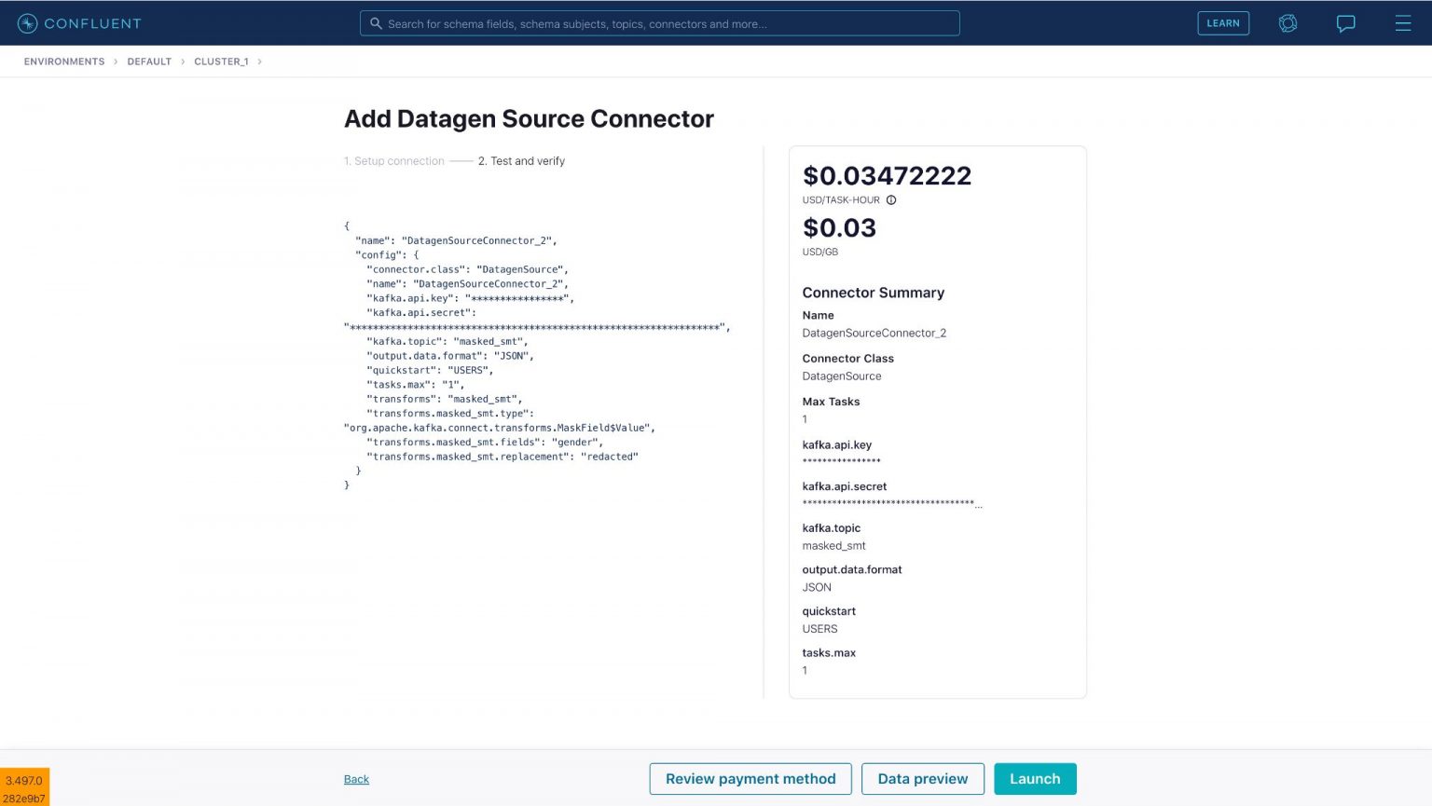Click the magnifying glass search icon
Viewport: 1432px width, 806px height.
(376, 23)
